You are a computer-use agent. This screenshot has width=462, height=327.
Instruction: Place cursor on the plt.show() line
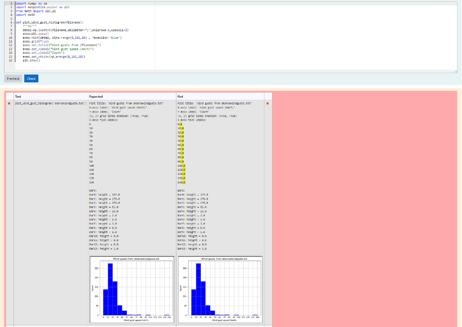[32, 60]
